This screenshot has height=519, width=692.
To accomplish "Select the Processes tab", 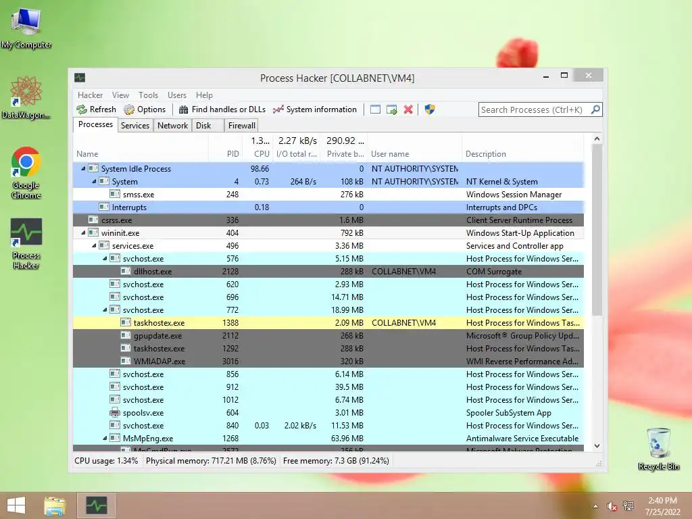I will point(95,125).
